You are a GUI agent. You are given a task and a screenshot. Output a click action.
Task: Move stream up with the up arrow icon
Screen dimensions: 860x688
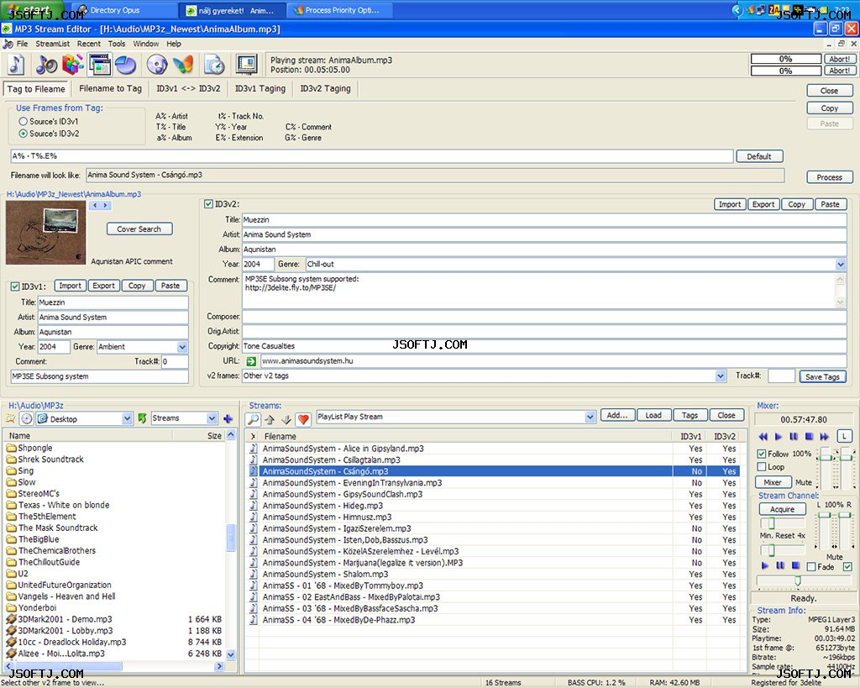coord(270,420)
